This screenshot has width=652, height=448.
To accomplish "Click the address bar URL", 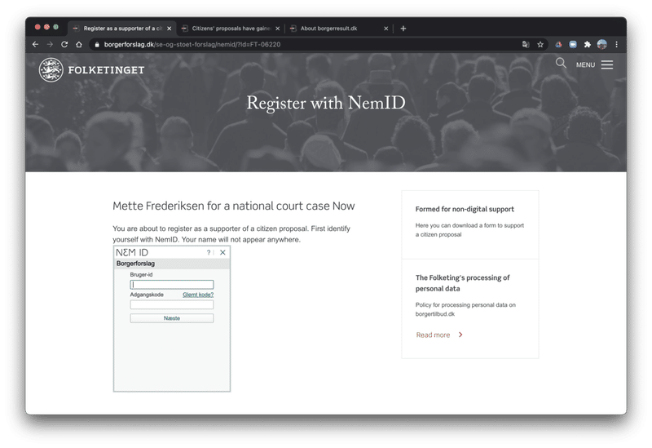I will (x=192, y=45).
